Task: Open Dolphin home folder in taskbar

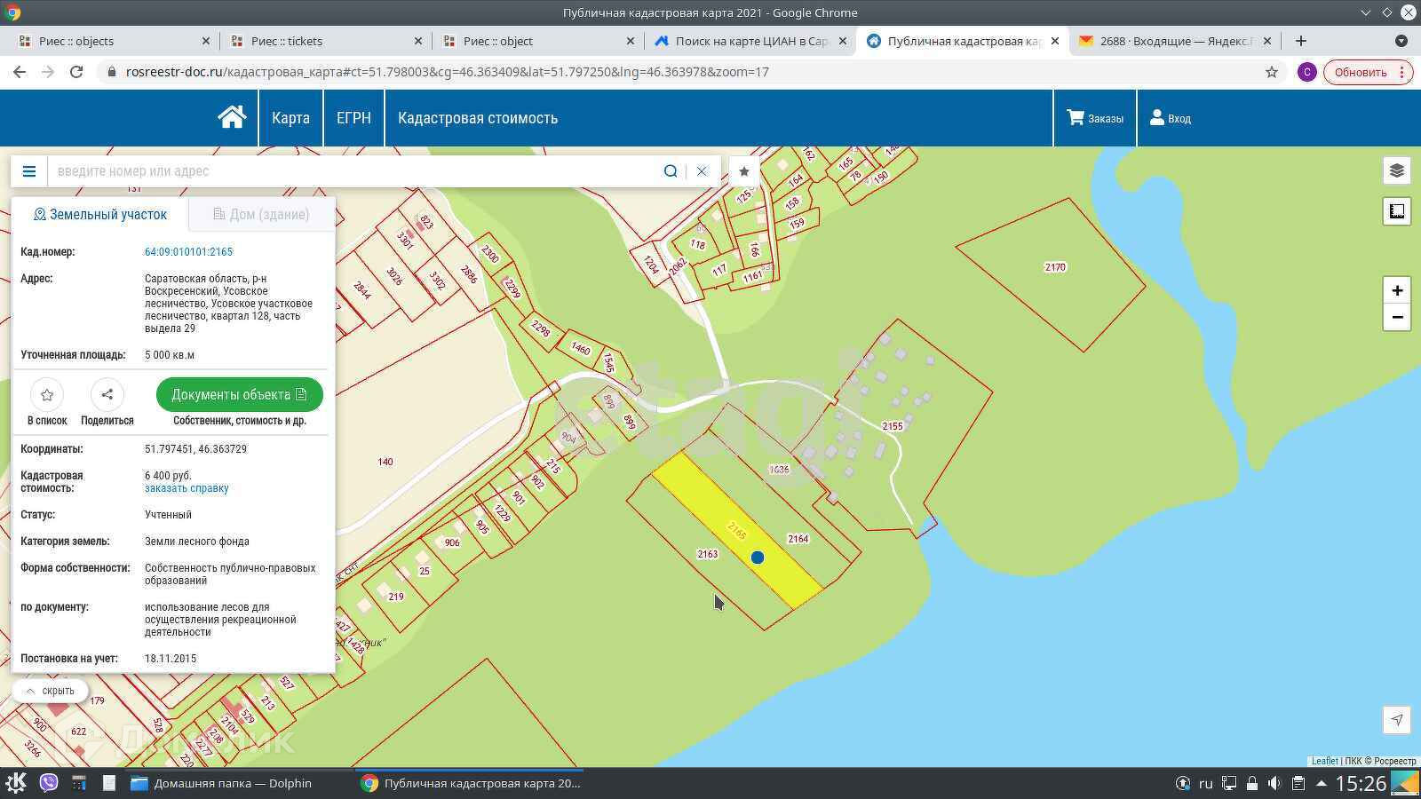Action: tap(222, 783)
